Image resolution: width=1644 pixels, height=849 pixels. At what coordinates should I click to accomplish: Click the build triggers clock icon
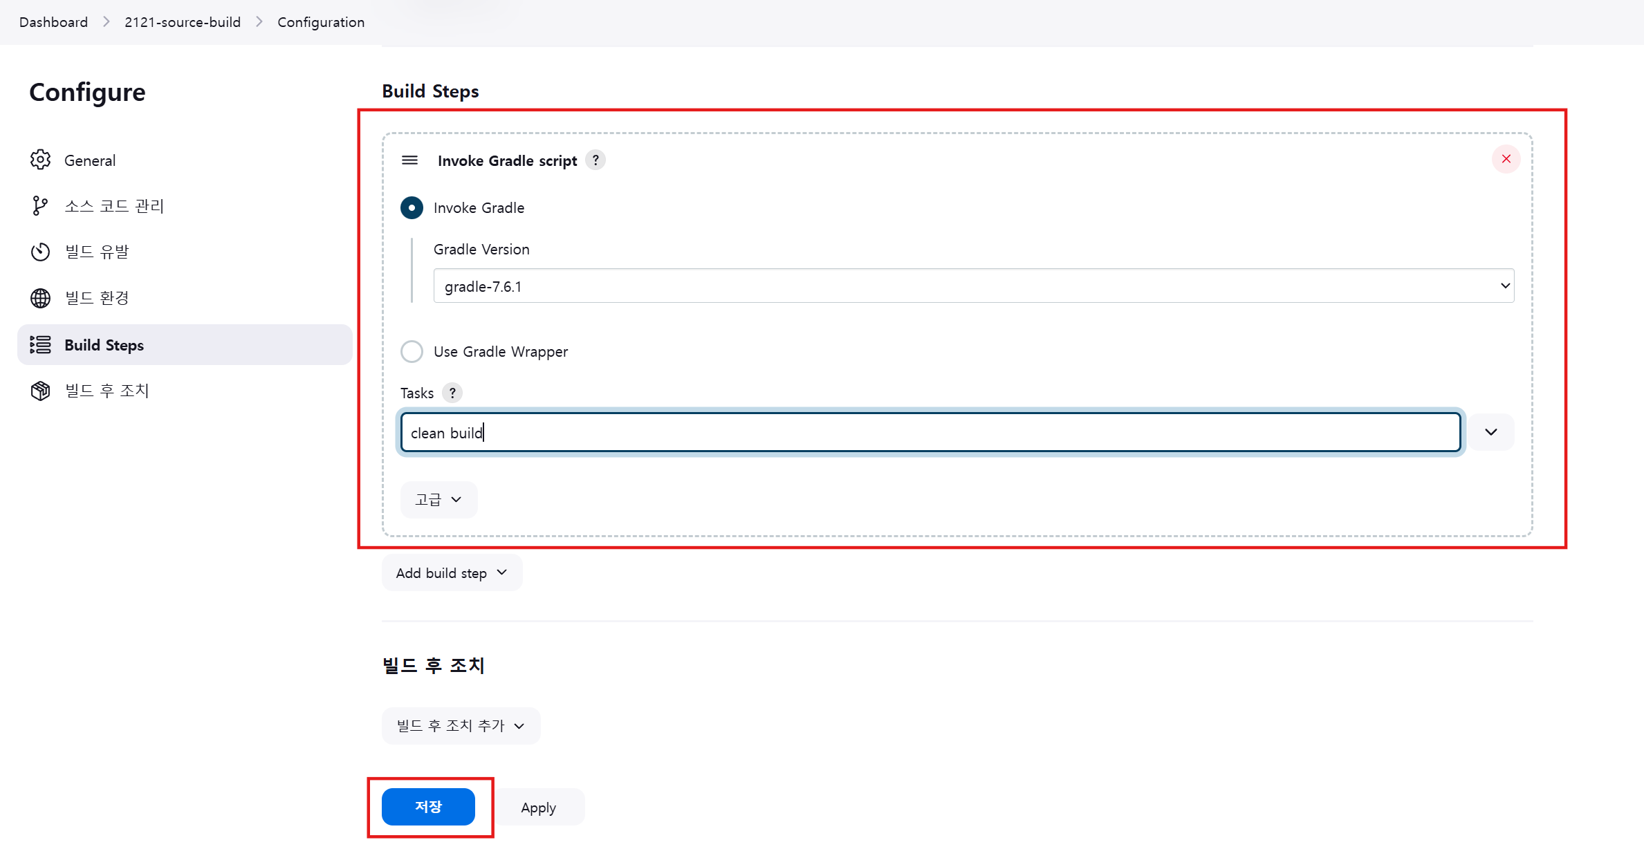coord(40,252)
